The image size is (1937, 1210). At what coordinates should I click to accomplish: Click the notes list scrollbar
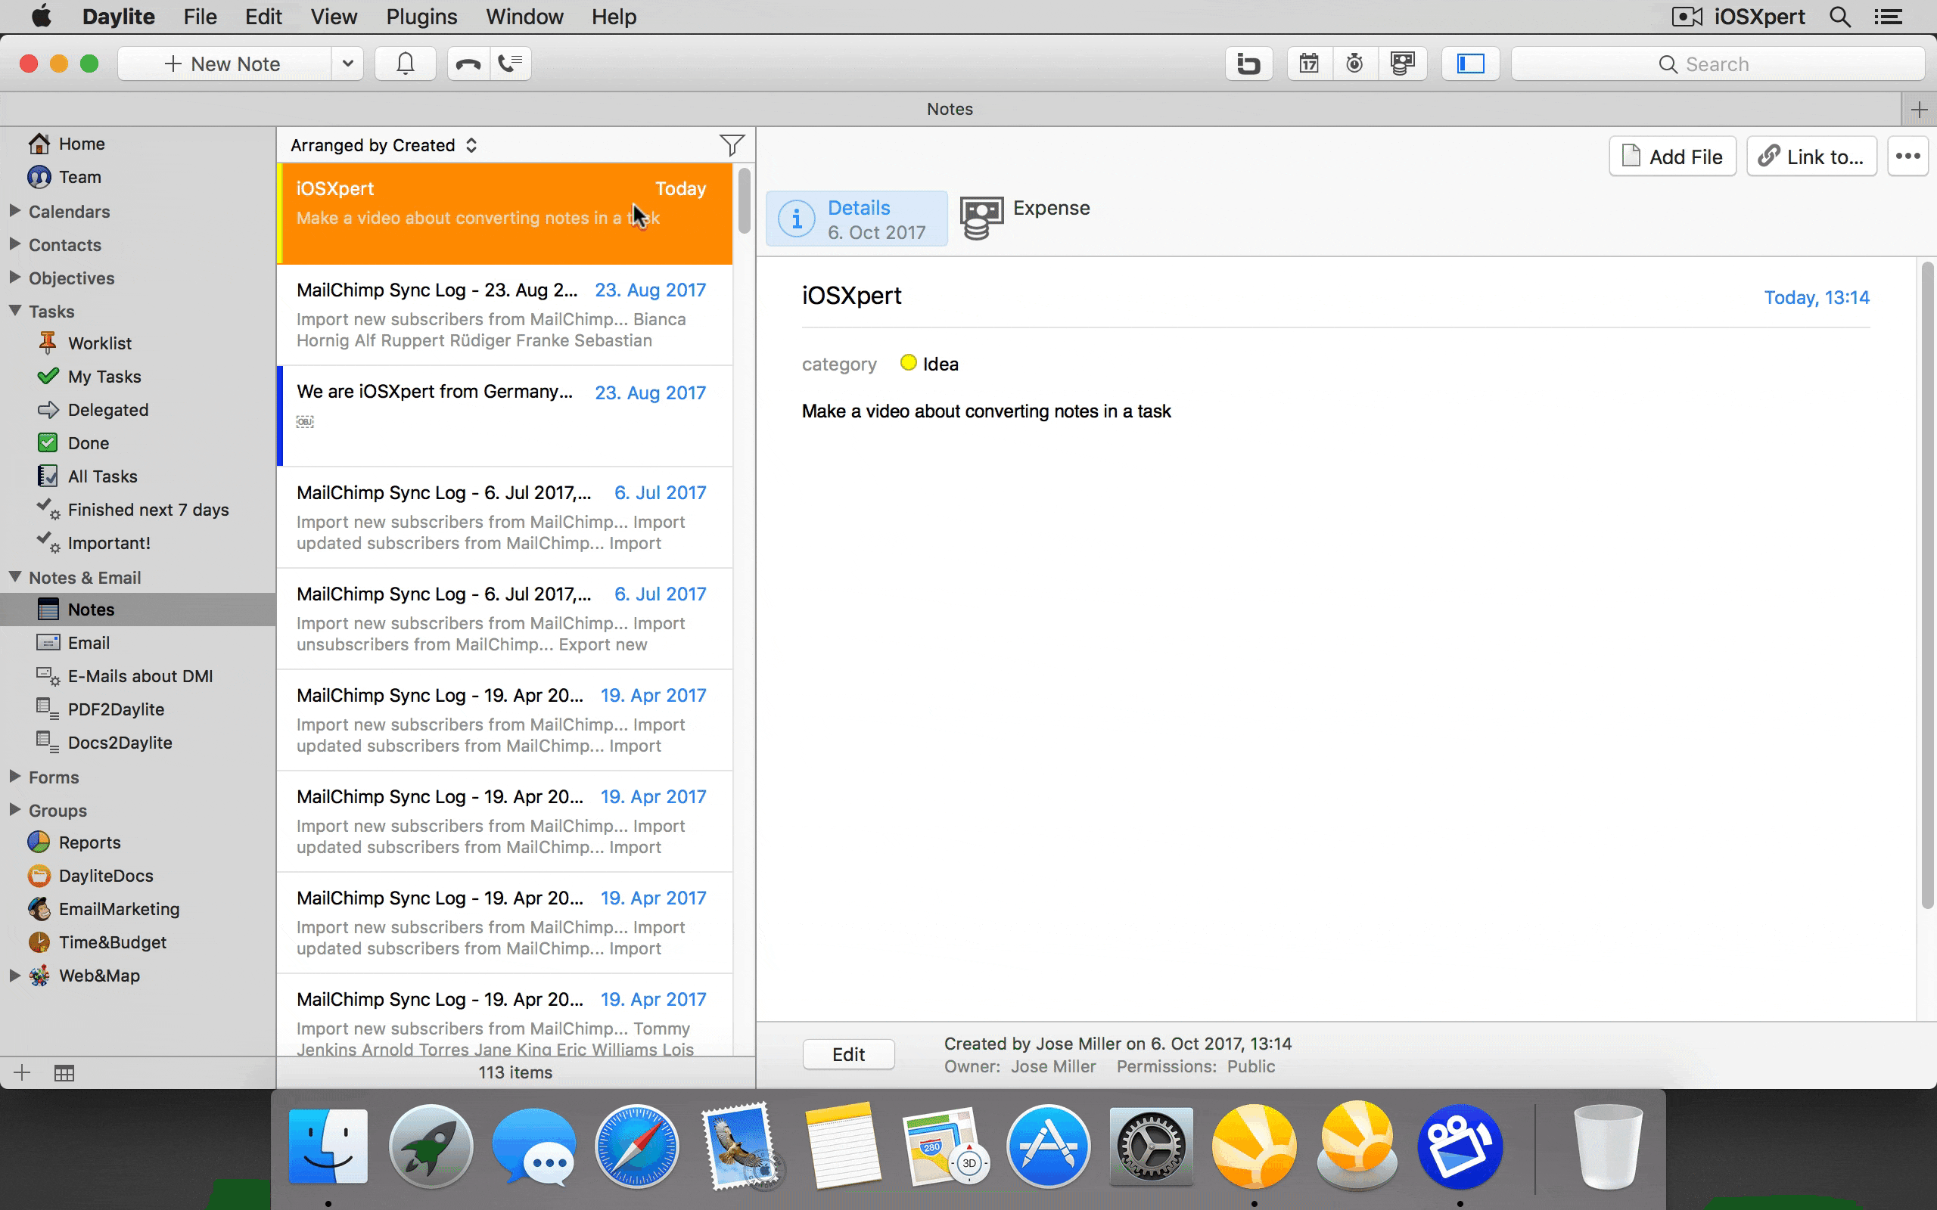745,200
